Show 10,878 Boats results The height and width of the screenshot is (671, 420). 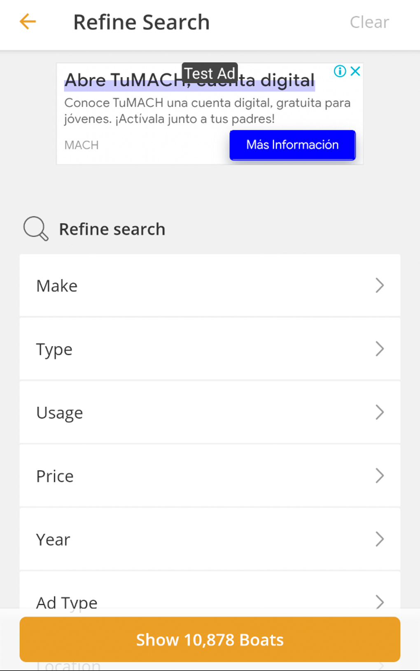[210, 639]
